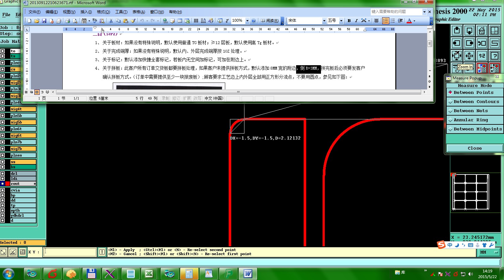
Task: Click the numbered list icon in Word
Action: point(386,21)
